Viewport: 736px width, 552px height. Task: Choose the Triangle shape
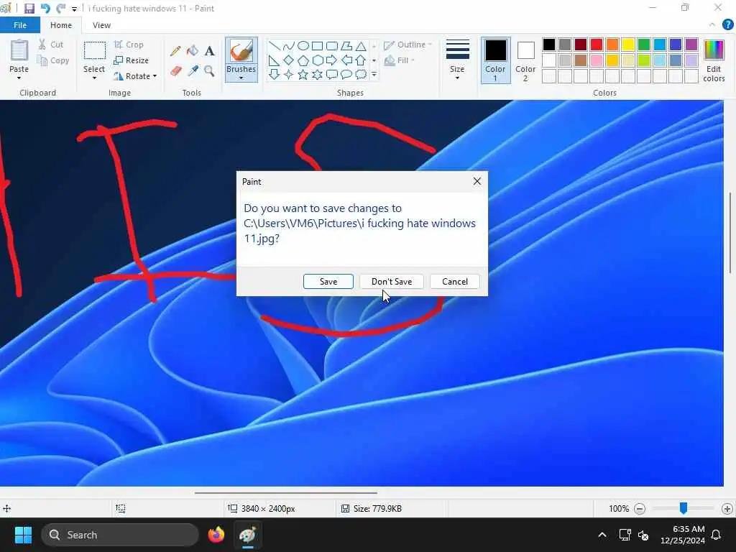(361, 45)
